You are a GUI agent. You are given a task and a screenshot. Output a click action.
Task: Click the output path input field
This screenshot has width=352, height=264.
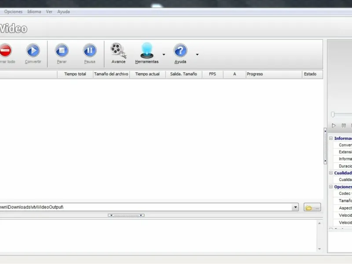tap(146, 207)
